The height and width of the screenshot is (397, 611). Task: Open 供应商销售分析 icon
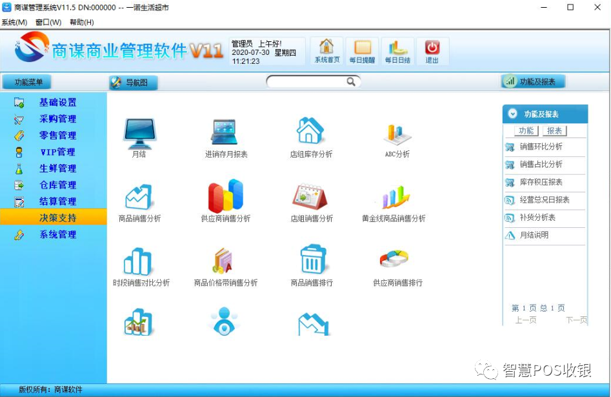225,200
